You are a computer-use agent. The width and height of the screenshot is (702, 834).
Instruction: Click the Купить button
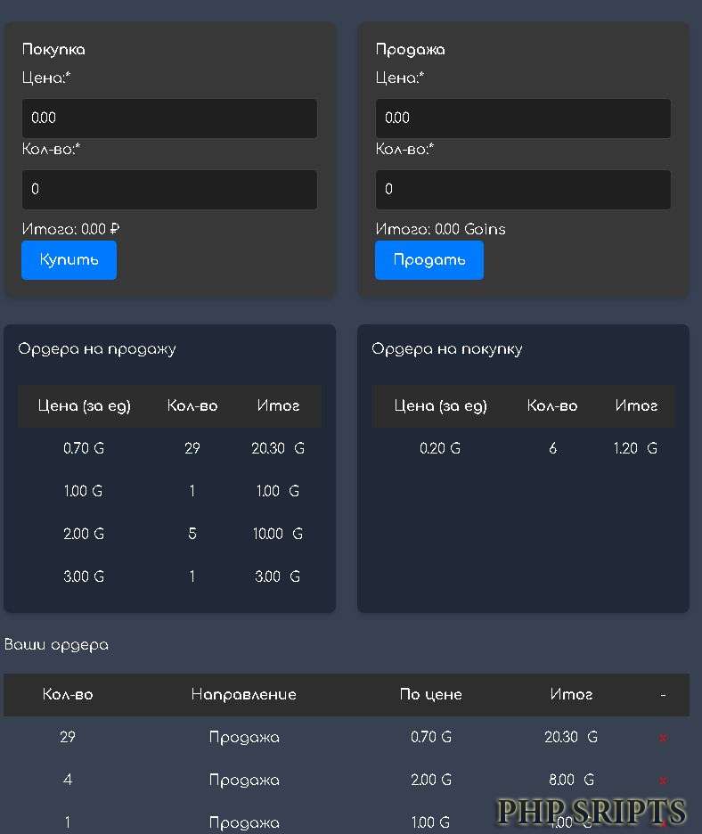[69, 260]
